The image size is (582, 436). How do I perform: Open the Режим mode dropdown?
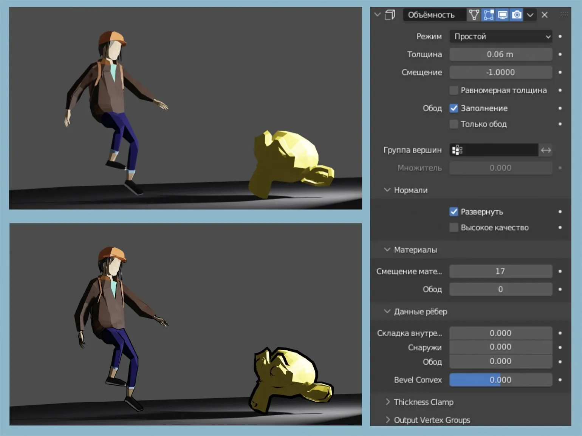pos(501,37)
